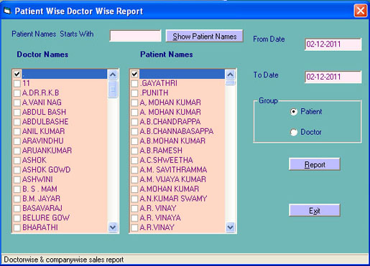Screen dimensions: 370x266
Task: Enable the ASHWINI doctor checkbox
Action: pyautogui.click(x=17, y=179)
